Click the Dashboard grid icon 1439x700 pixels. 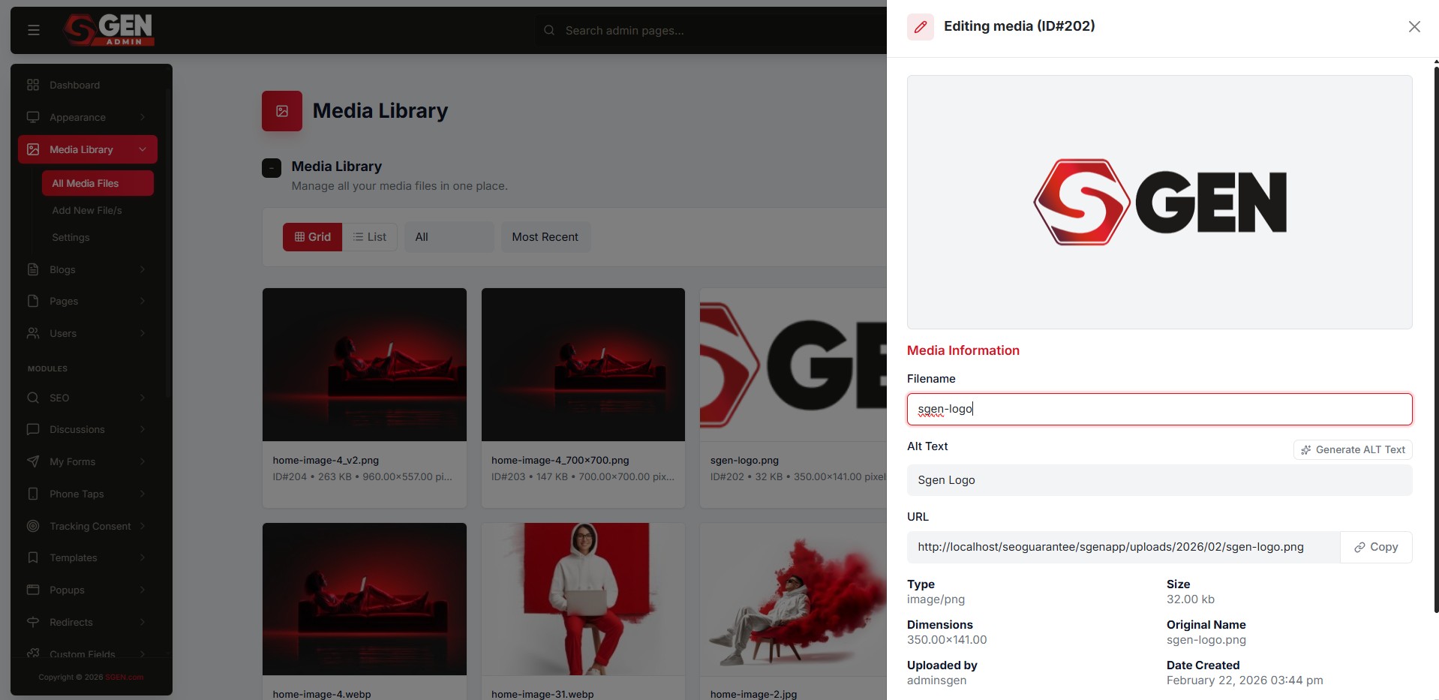pos(33,85)
